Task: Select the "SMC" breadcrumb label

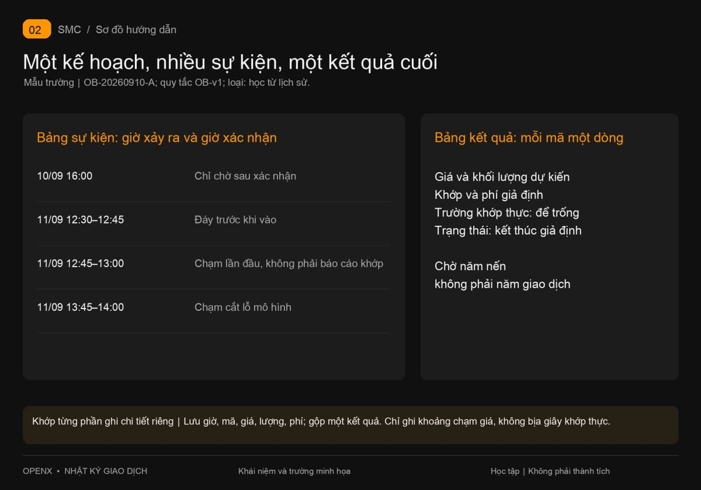Action: point(70,30)
